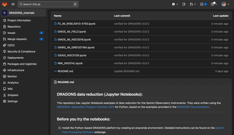Click markdown icon beside README.md row
Viewport: 234px width, 135px height.
55,71
